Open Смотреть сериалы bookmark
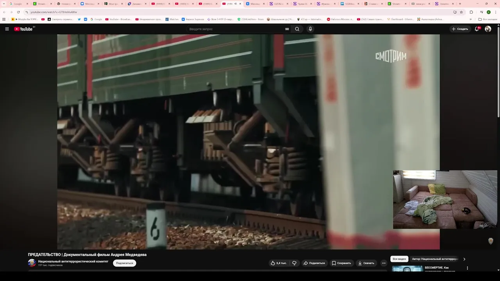This screenshot has height=281, width=500. [61, 19]
